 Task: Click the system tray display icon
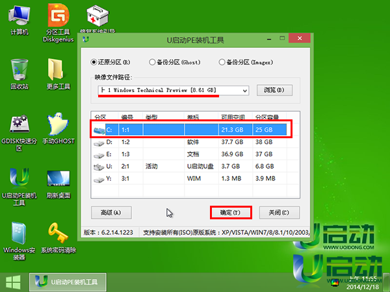coord(335,282)
